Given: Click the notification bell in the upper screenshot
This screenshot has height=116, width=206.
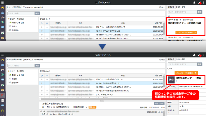Looking at the screenshot, I should point(194,2).
